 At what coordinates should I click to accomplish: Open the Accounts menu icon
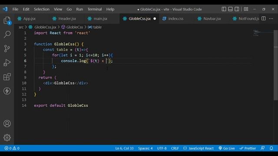(x=7, y=123)
